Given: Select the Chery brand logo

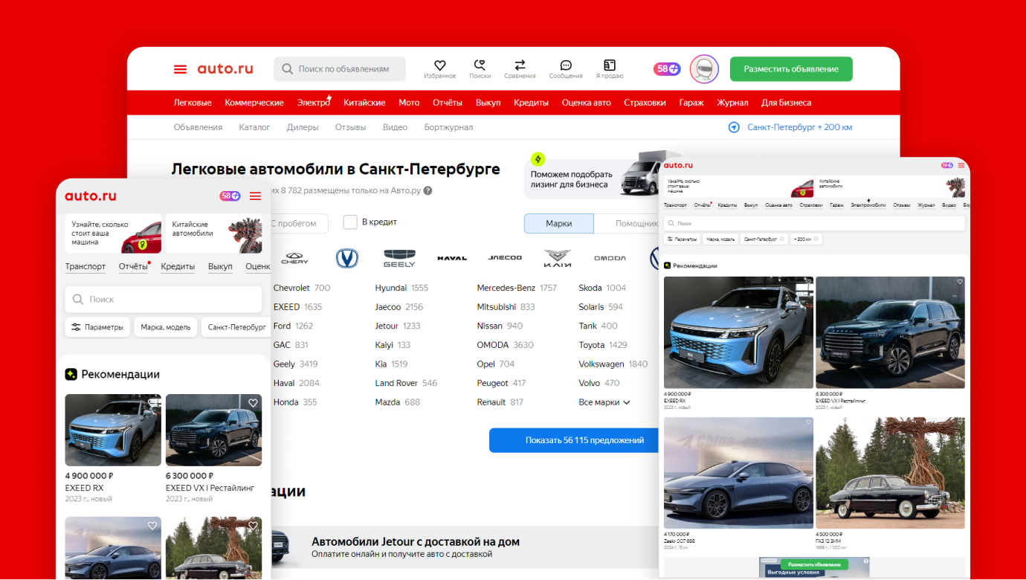Looking at the screenshot, I should [295, 258].
